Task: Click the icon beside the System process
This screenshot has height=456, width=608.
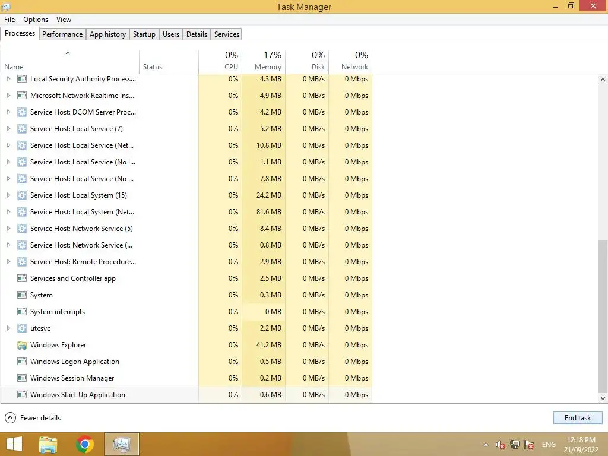Action: (22, 295)
